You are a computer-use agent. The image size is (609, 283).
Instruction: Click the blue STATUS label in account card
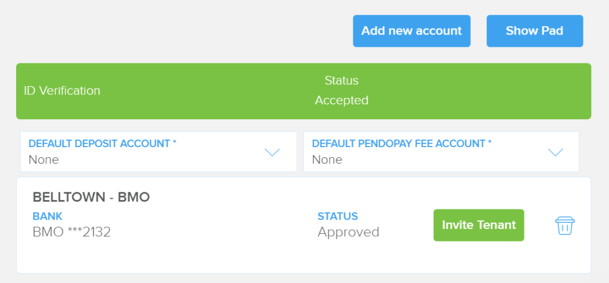(x=338, y=217)
